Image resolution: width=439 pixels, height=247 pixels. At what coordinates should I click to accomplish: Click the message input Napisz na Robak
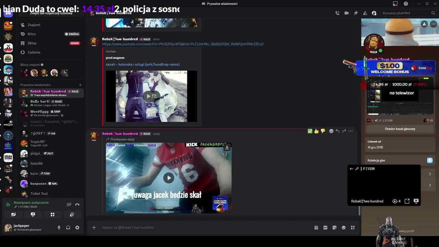tap(205, 227)
